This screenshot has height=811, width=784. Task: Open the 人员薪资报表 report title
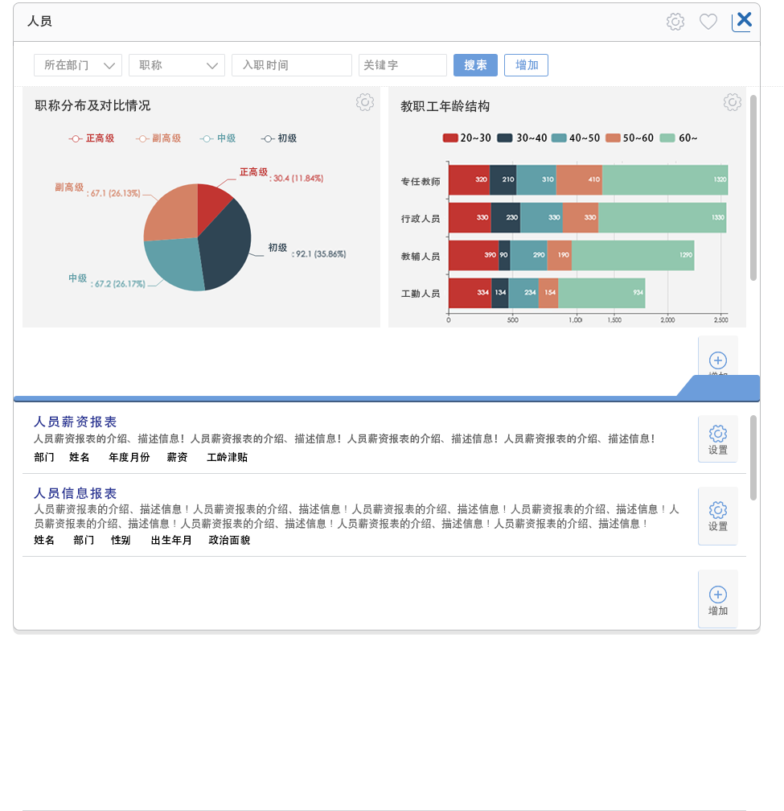pyautogui.click(x=75, y=422)
